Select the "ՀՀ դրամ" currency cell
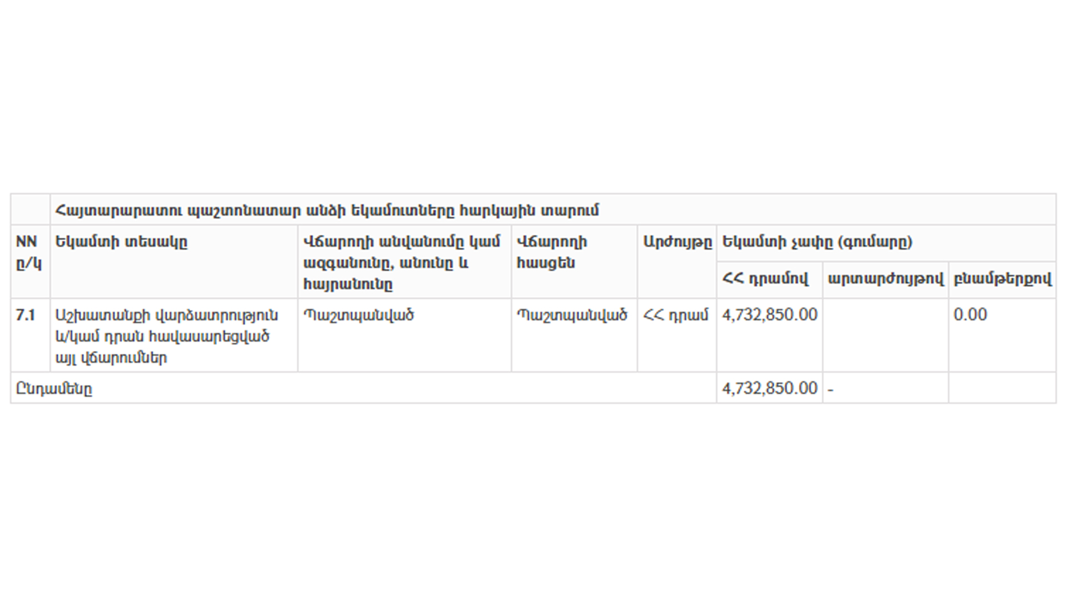Viewport: 1068px width, 601px height. [676, 316]
